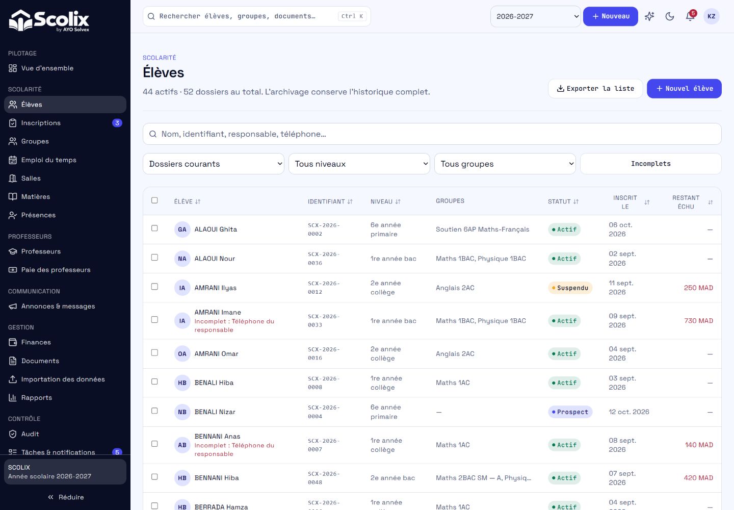The width and height of the screenshot is (734, 510).
Task: Sort by Identifiant column arrows icon
Action: pos(350,201)
